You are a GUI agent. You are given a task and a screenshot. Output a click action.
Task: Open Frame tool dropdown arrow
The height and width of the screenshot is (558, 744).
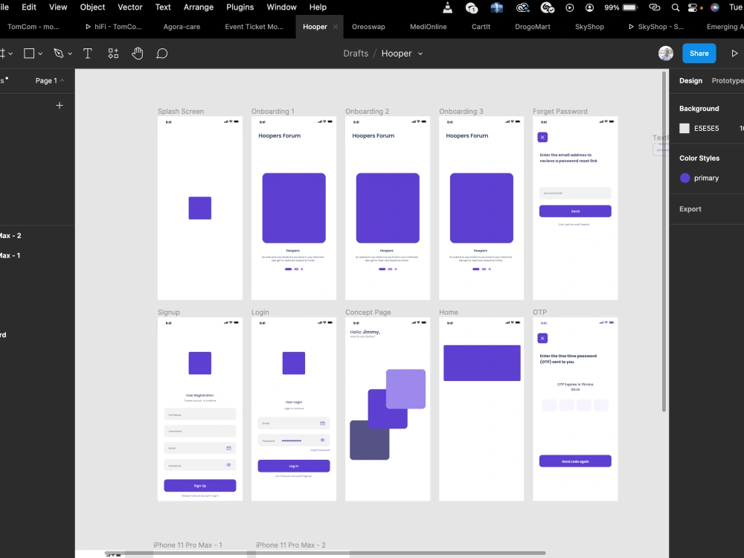[10, 54]
